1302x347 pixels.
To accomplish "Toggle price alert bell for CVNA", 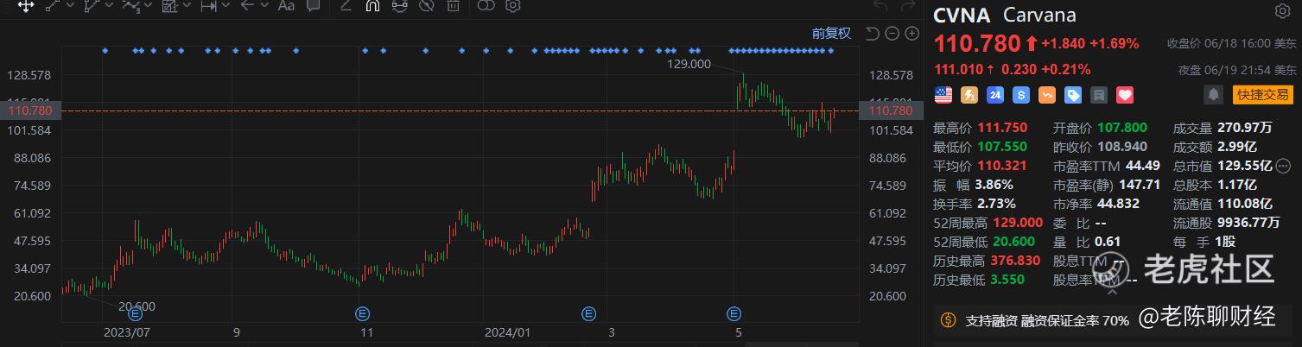I will point(1213,95).
